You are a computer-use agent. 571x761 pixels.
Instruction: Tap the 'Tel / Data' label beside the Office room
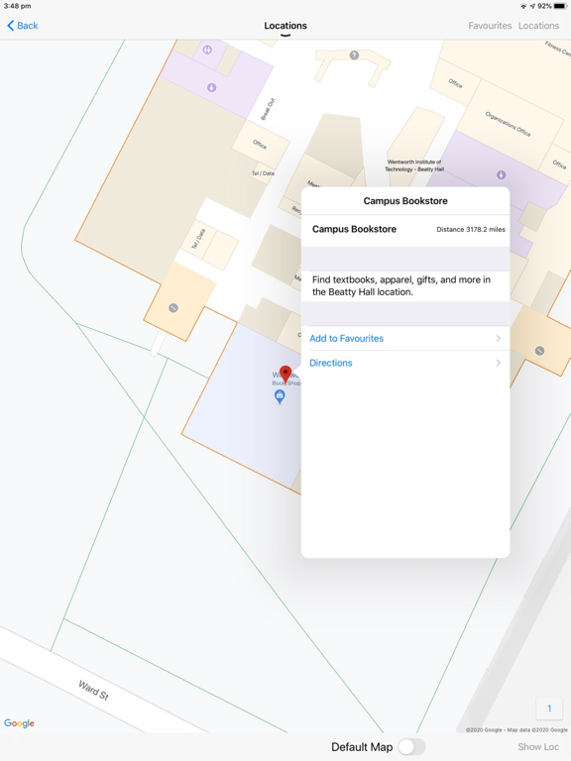click(x=263, y=173)
